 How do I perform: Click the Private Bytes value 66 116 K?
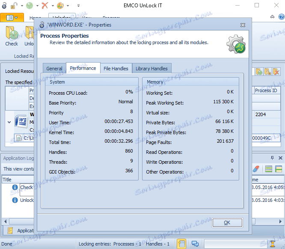pos(225,121)
